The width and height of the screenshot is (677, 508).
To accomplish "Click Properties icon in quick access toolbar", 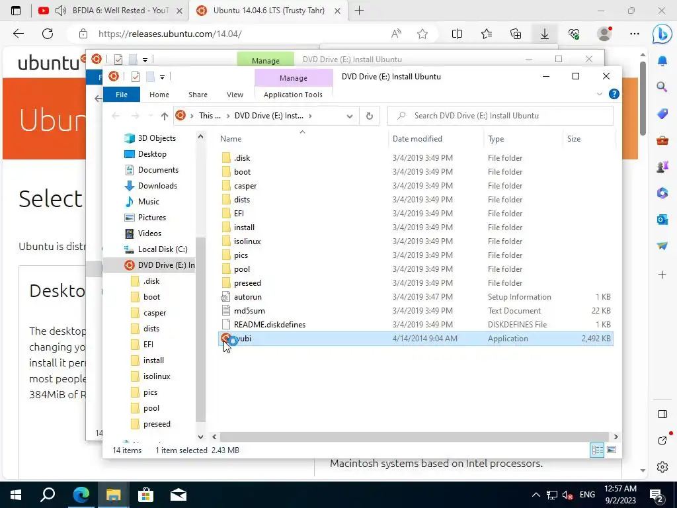I will [x=136, y=77].
